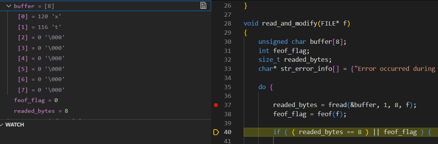Click the current execution arrow on line 40
This screenshot has width=438, height=144.
tap(216, 132)
